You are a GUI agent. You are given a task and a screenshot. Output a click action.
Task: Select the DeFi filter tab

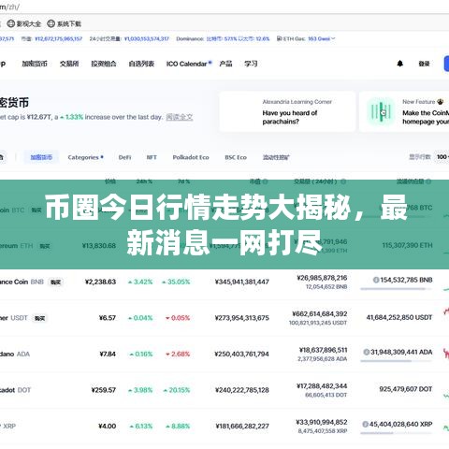[x=124, y=157]
